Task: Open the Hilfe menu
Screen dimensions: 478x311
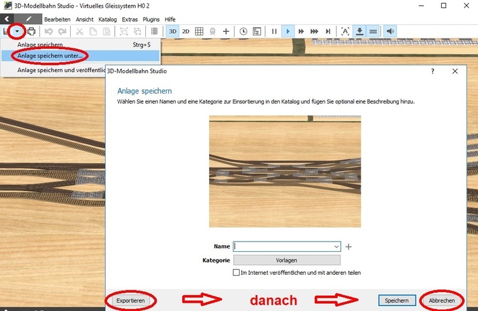Action: (x=170, y=19)
